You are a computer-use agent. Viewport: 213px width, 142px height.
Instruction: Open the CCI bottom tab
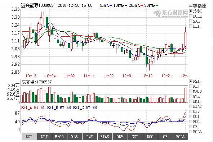coord(135,137)
